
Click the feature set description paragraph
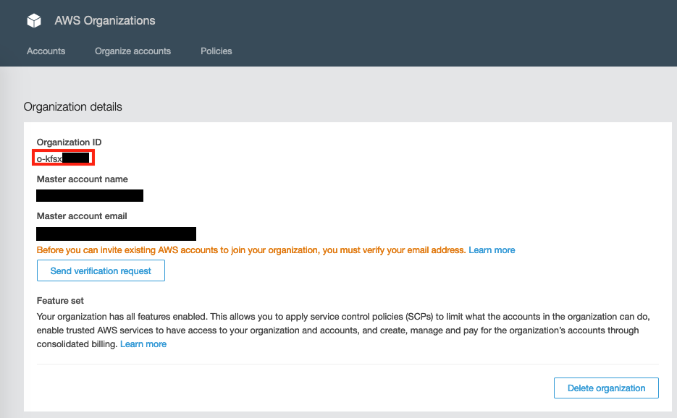click(343, 330)
